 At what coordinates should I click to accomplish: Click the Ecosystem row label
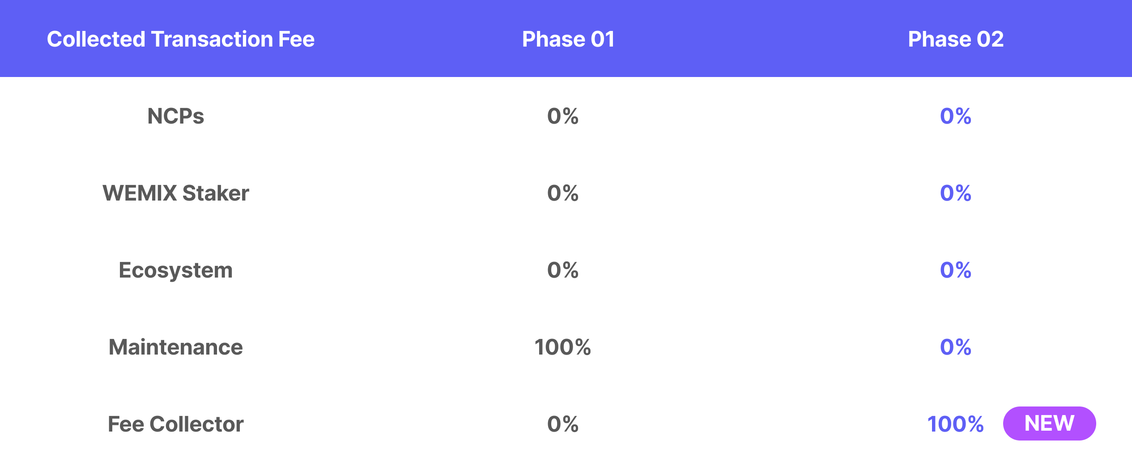tap(176, 270)
